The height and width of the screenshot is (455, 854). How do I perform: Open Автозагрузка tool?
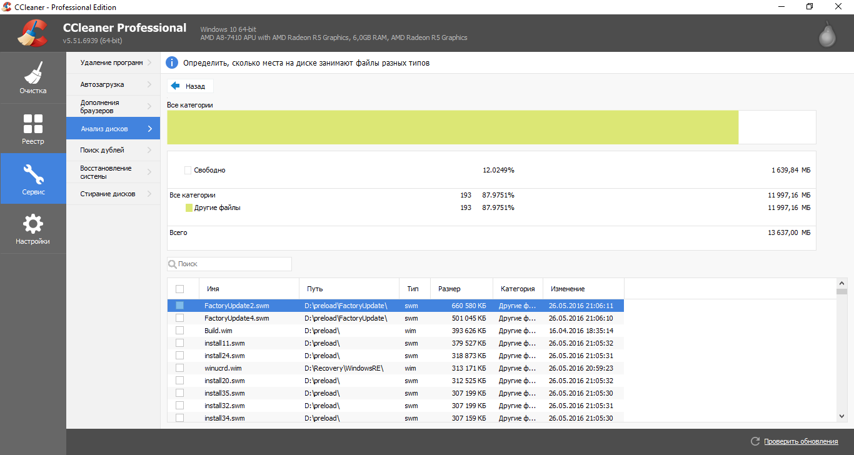tap(113, 84)
